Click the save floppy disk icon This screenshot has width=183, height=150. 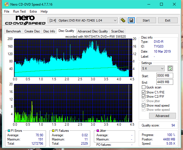pos(131,20)
